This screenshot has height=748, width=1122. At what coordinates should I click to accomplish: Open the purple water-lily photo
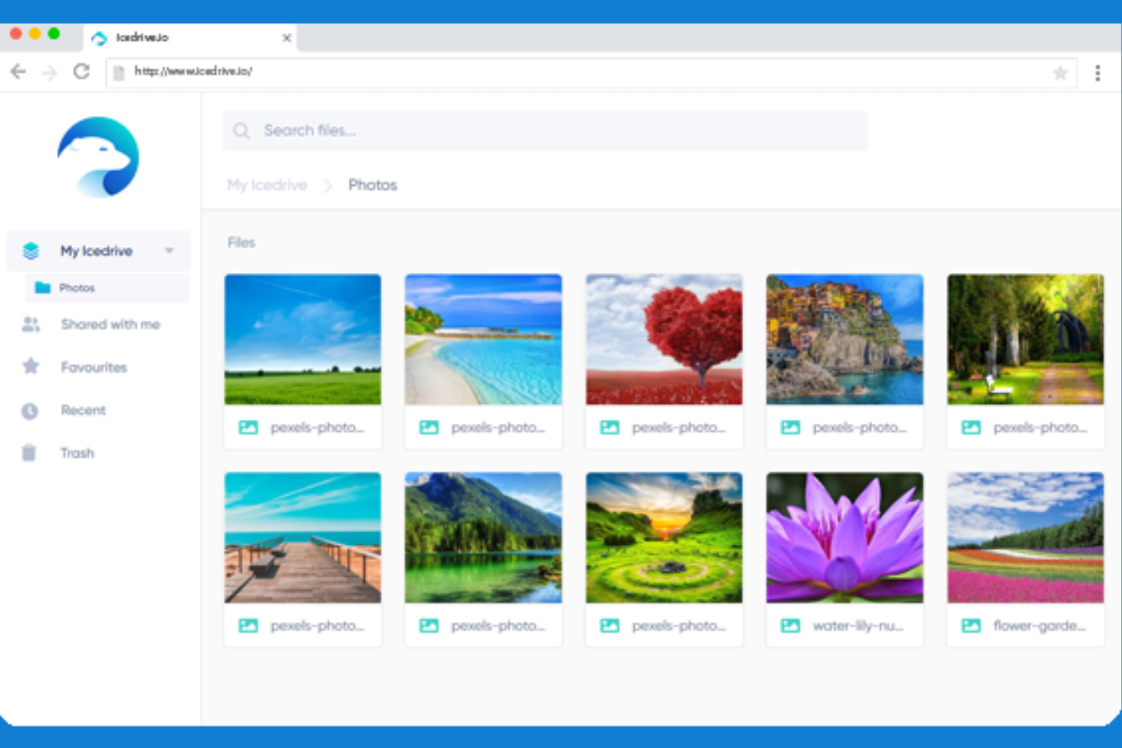coord(844,538)
